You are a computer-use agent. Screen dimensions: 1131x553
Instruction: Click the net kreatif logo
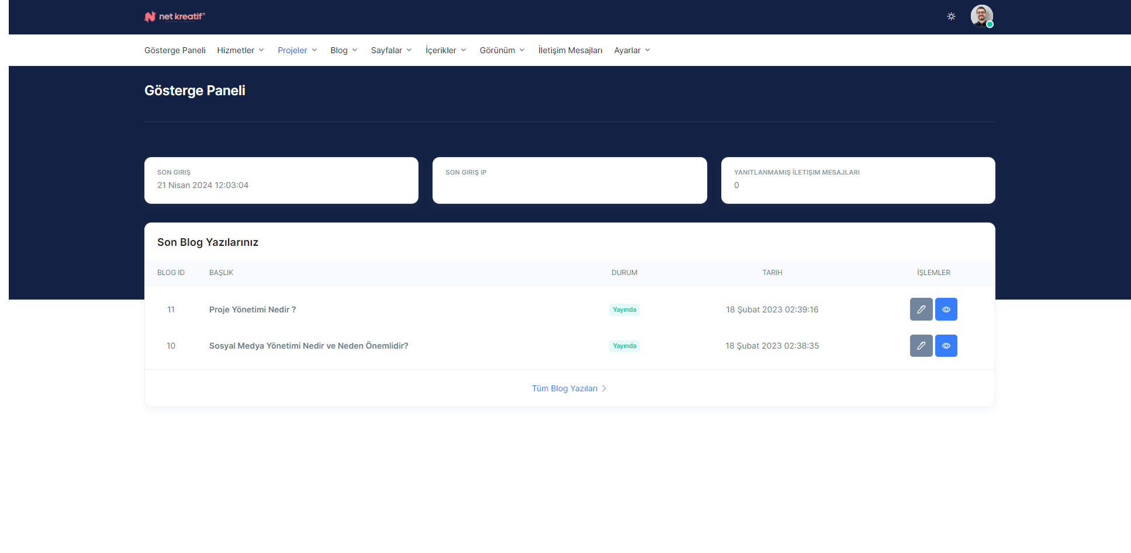click(x=175, y=16)
